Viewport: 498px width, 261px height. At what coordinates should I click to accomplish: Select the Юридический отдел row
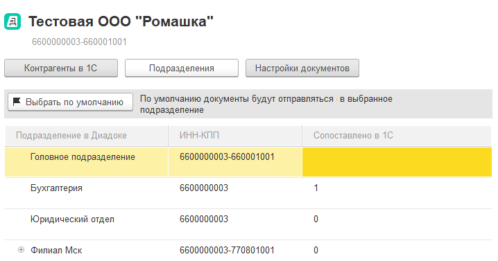(x=248, y=224)
